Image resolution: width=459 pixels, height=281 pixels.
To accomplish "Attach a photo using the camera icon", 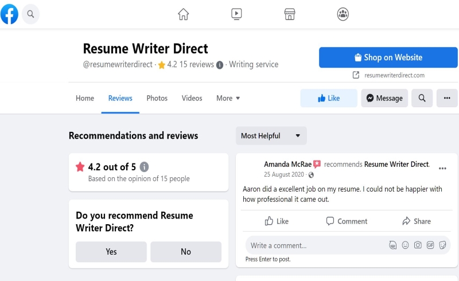I will (x=418, y=245).
